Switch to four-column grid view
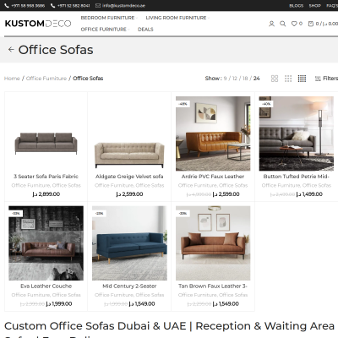This screenshot has width=338, height=338. coord(302,79)
